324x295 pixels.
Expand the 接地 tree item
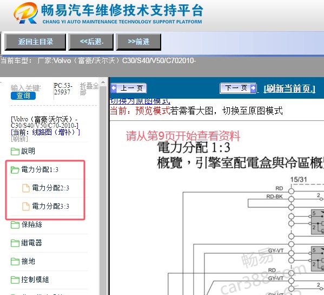coord(28,261)
